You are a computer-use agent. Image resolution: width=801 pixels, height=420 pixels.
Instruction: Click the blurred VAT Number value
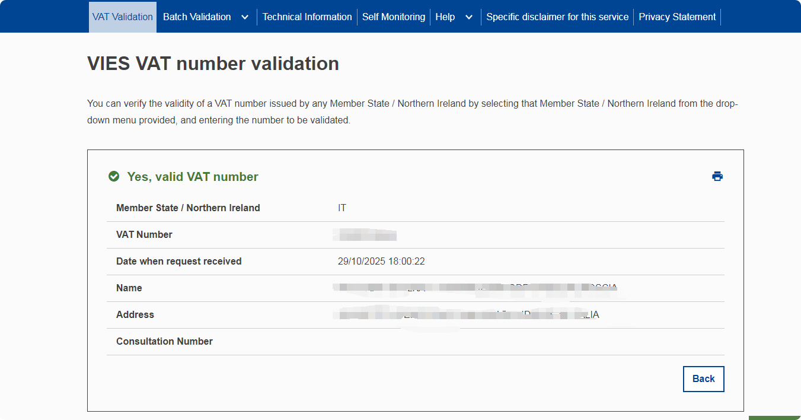[365, 235]
